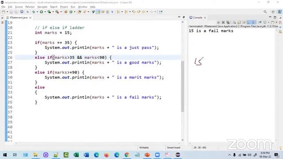
Task: Launch the Debug bug icon
Action: tap(34, 12)
